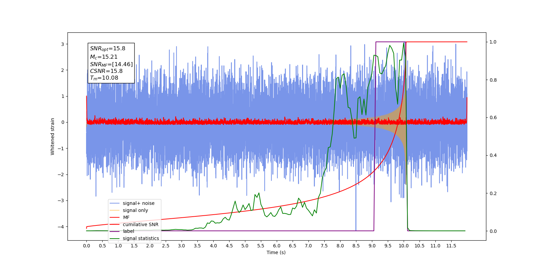This screenshot has height=270, width=540.
Task: Click the left y-axis tick label −2
Action: [x=61, y=174]
